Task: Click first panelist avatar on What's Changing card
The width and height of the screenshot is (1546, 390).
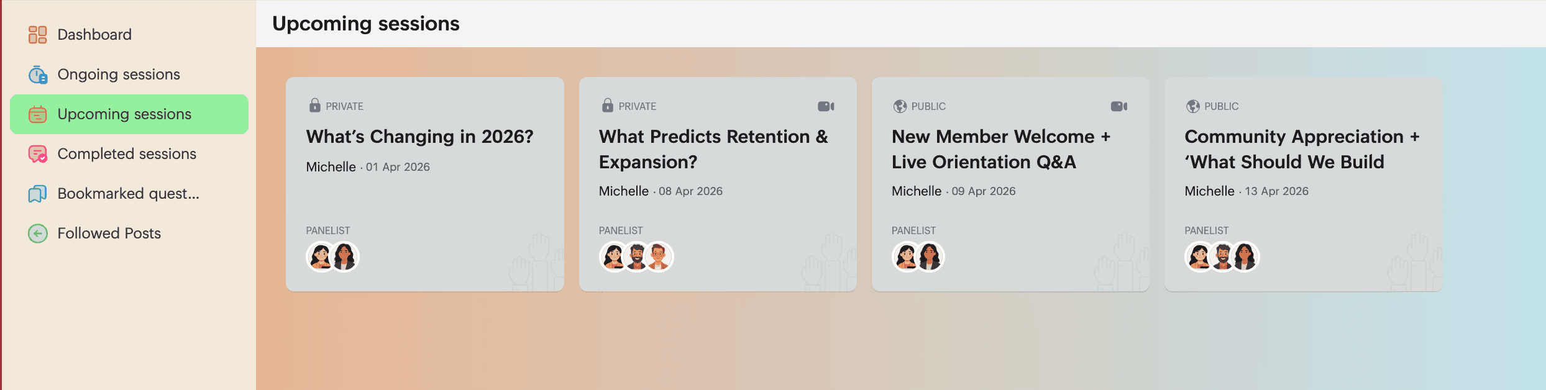Action: coord(321,256)
